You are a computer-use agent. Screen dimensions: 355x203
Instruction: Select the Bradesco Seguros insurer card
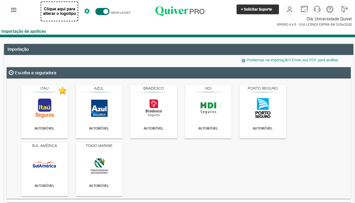(x=154, y=112)
